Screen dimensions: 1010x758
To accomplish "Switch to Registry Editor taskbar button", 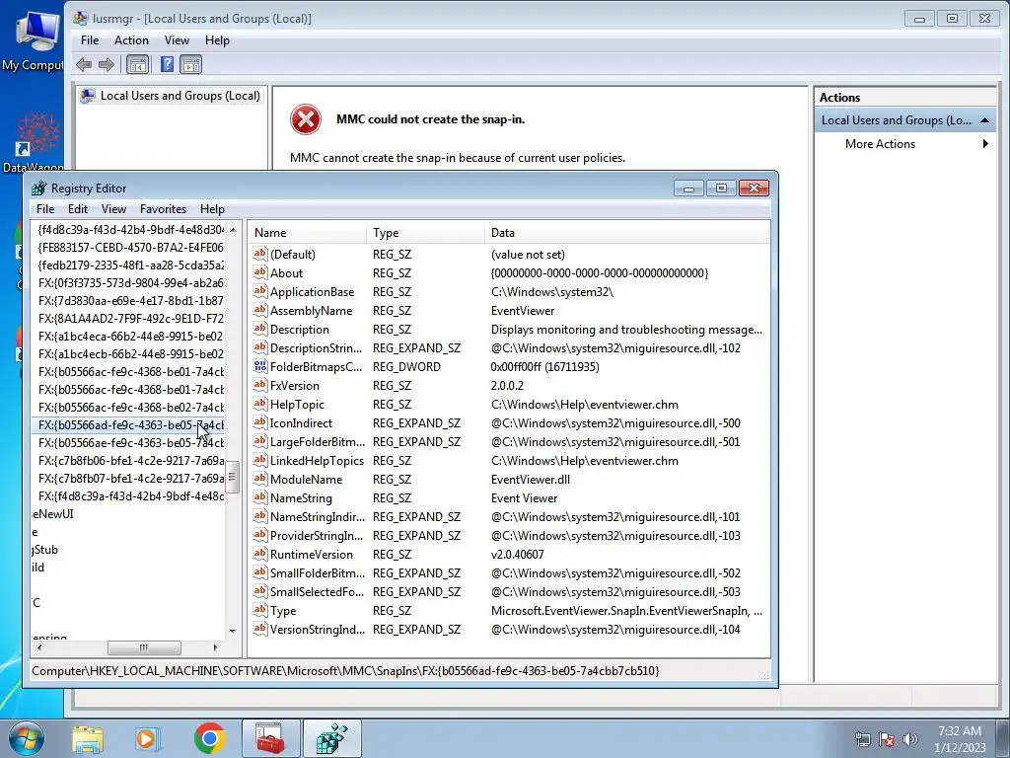I will [x=332, y=738].
